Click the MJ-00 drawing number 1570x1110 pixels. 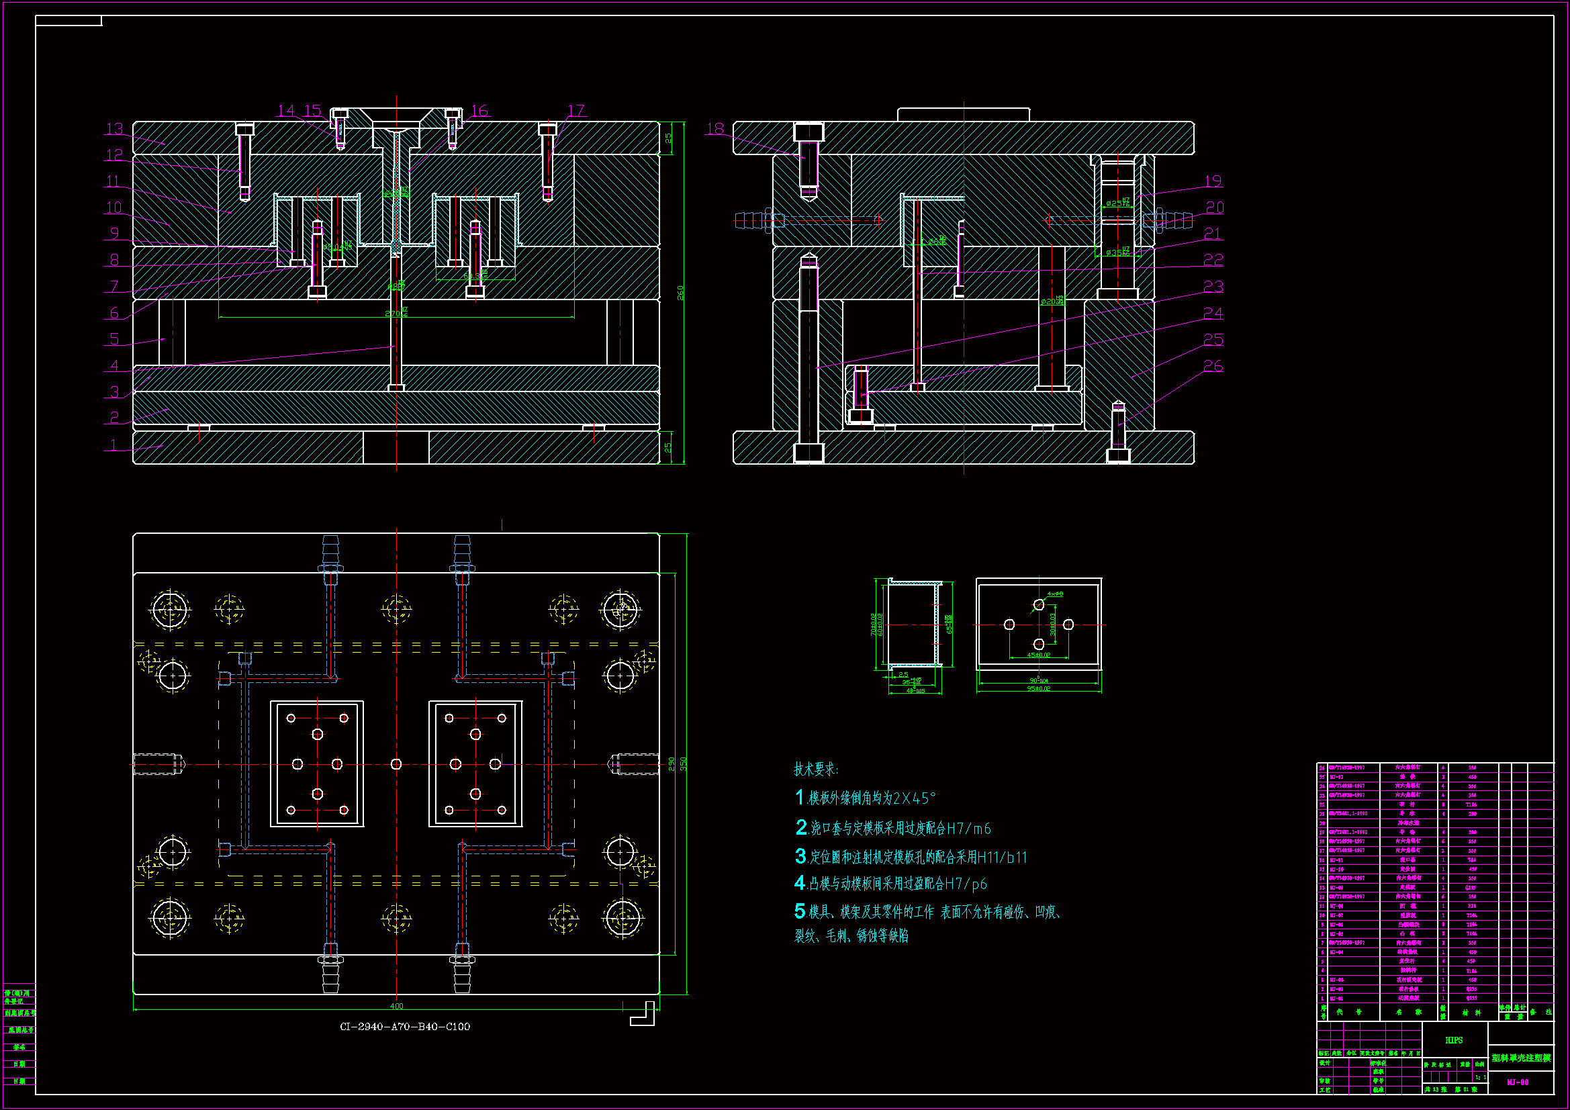pyautogui.click(x=1518, y=1082)
